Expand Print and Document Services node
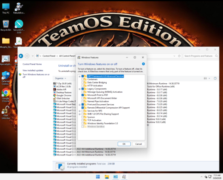The width and height of the screenshot is (223, 180). 79,105
